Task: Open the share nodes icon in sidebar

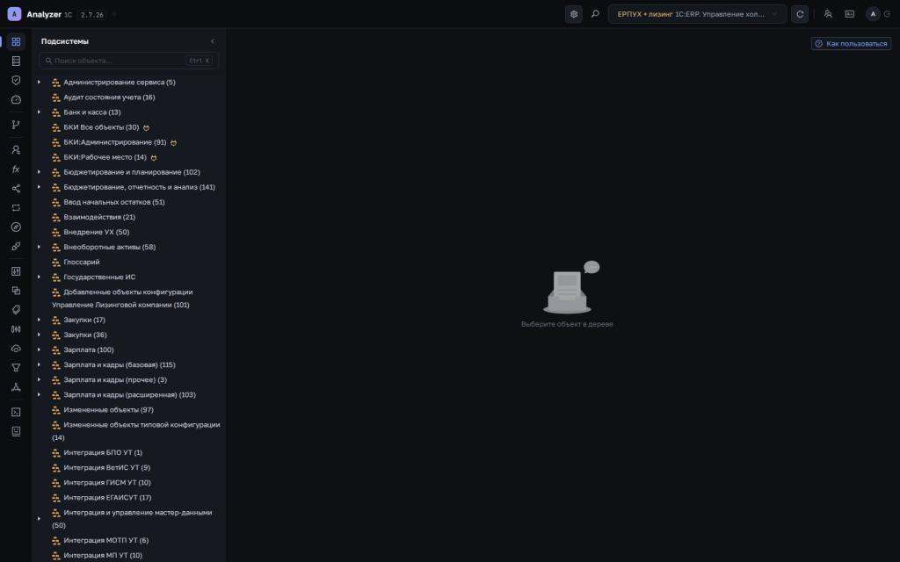Action: point(16,189)
